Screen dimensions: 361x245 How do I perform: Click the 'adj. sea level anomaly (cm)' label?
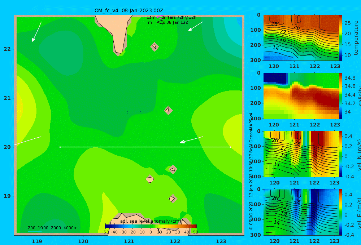tap(151, 221)
